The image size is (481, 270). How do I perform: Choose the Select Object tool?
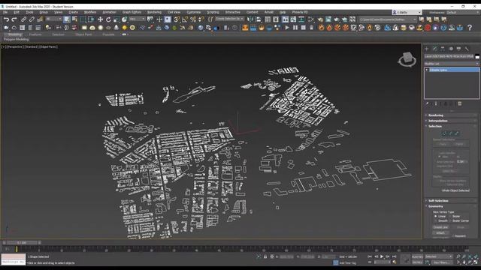67,19
